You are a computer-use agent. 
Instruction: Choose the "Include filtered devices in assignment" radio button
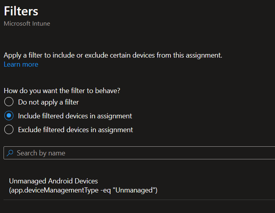tap(9, 116)
